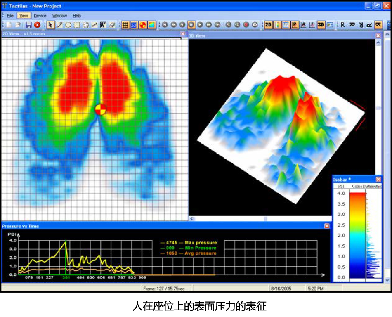Open the Window menu

point(59,15)
